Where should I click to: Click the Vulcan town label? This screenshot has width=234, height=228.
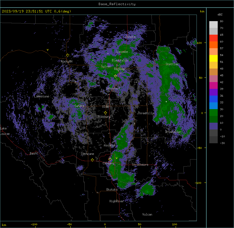[147, 214]
